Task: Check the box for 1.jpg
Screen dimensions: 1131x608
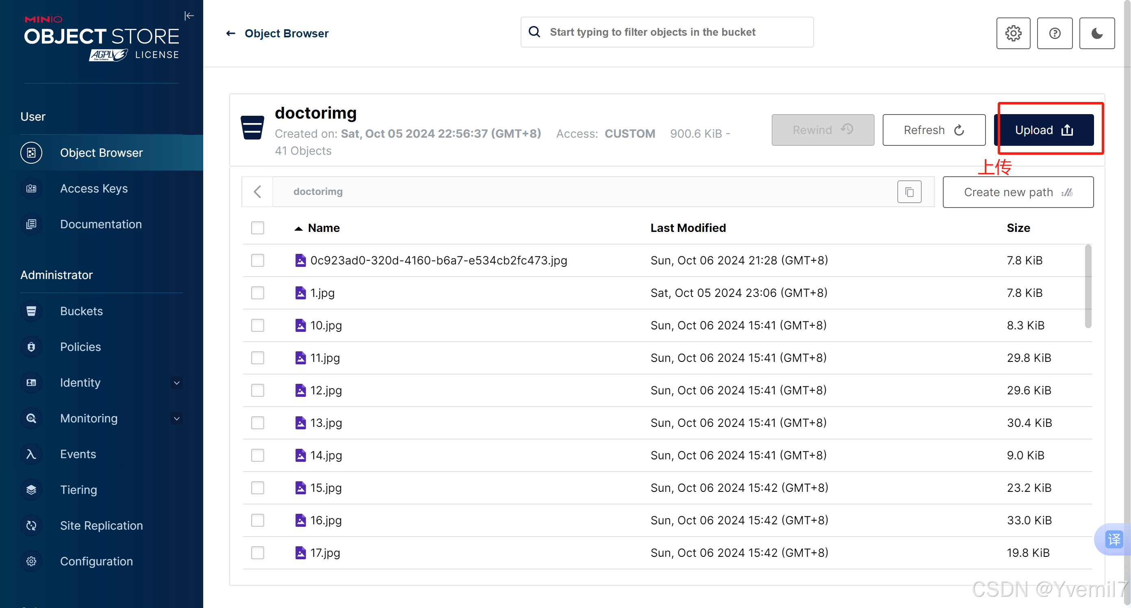Action: click(x=258, y=292)
